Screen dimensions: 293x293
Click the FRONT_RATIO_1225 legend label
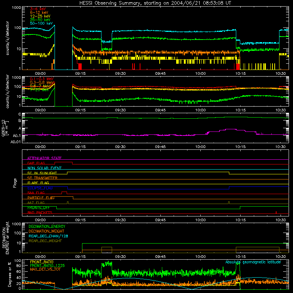[x=47, y=266]
